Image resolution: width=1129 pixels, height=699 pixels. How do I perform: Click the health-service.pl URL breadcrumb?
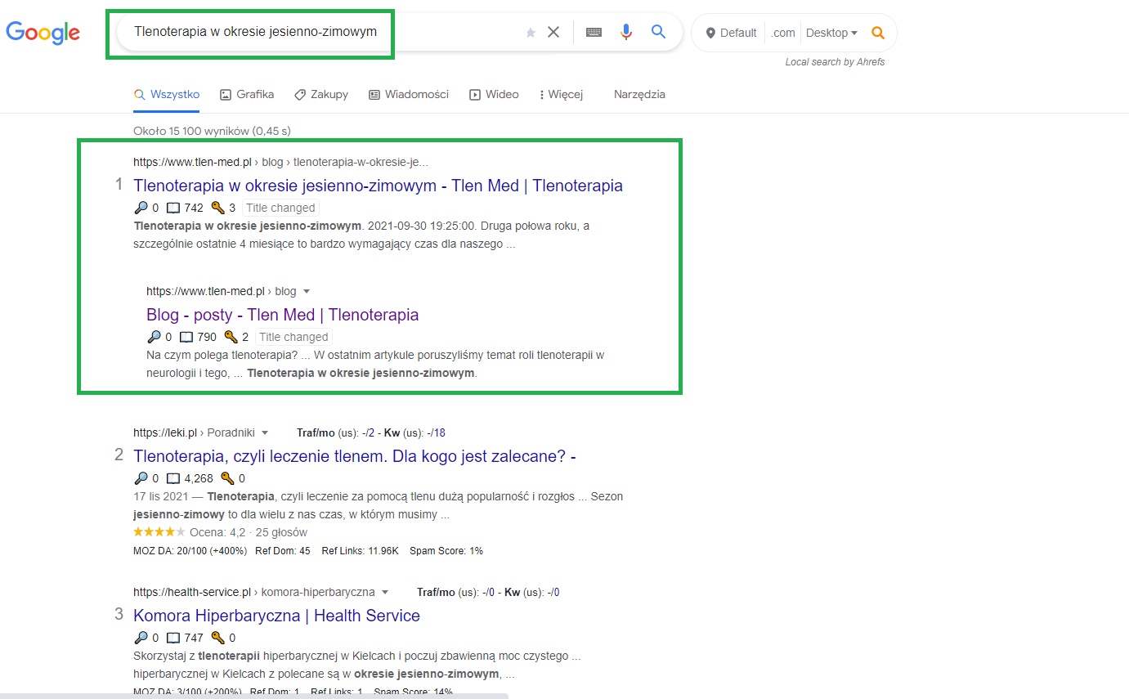254,592
